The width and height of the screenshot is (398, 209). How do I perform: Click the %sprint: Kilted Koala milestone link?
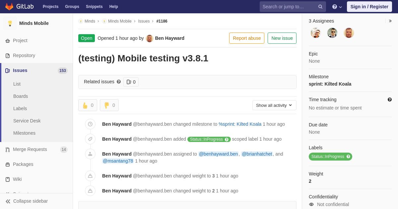click(x=240, y=124)
